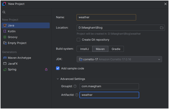
Task: Click the GroupId com.maegham field
Action: [x=109, y=86]
